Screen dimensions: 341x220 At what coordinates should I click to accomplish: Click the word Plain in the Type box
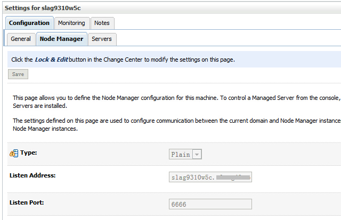tap(180, 155)
